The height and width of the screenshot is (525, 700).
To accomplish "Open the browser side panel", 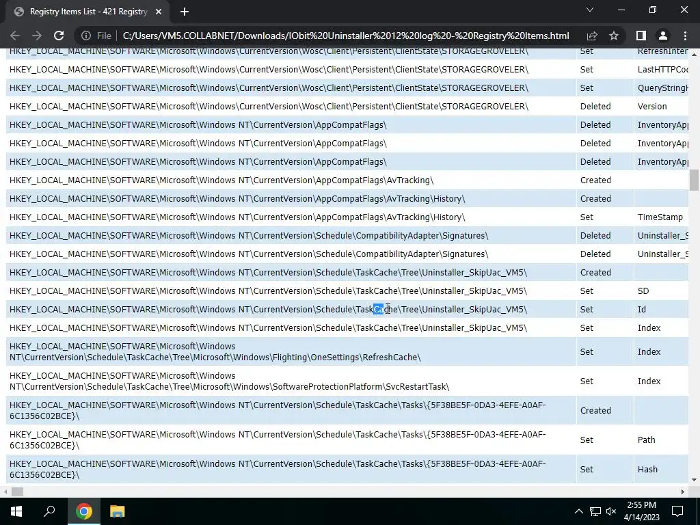I will click(641, 36).
